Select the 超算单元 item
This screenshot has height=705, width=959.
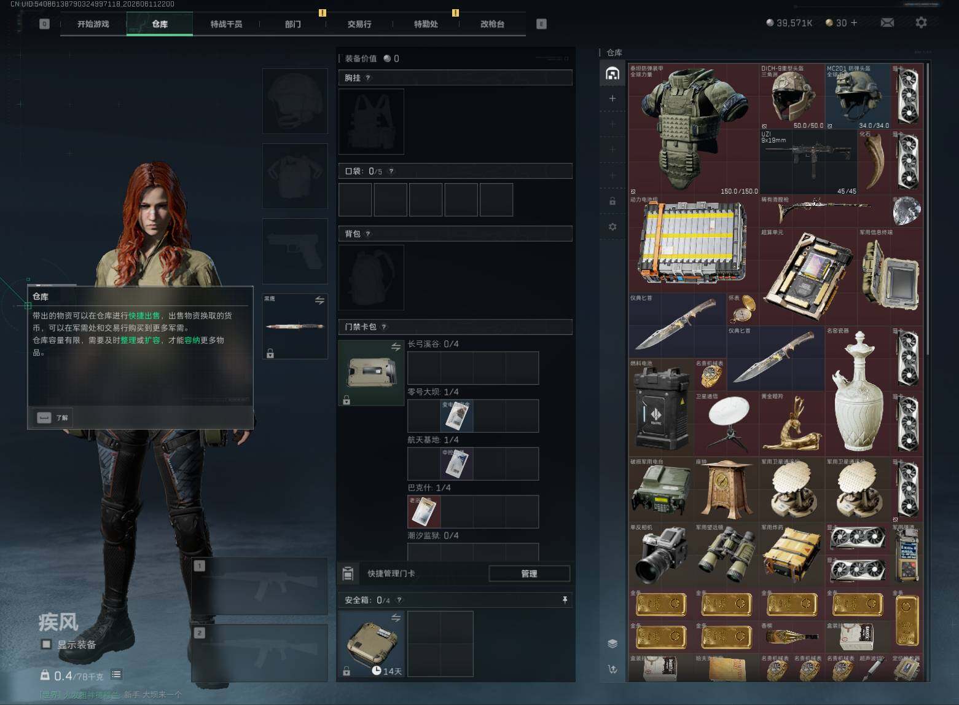click(808, 277)
